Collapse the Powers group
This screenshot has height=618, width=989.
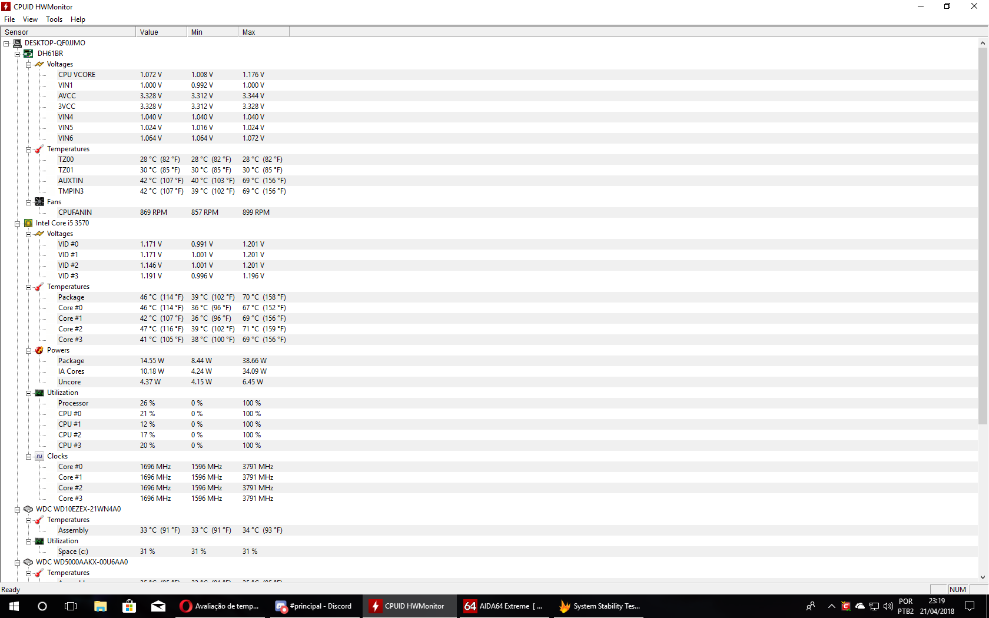[x=28, y=350]
